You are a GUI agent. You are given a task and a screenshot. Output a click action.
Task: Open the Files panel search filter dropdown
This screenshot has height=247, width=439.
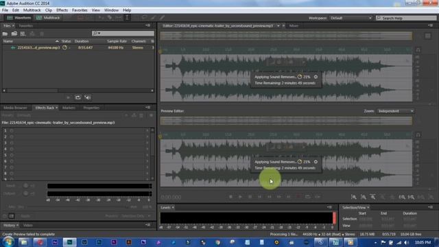tap(97, 34)
